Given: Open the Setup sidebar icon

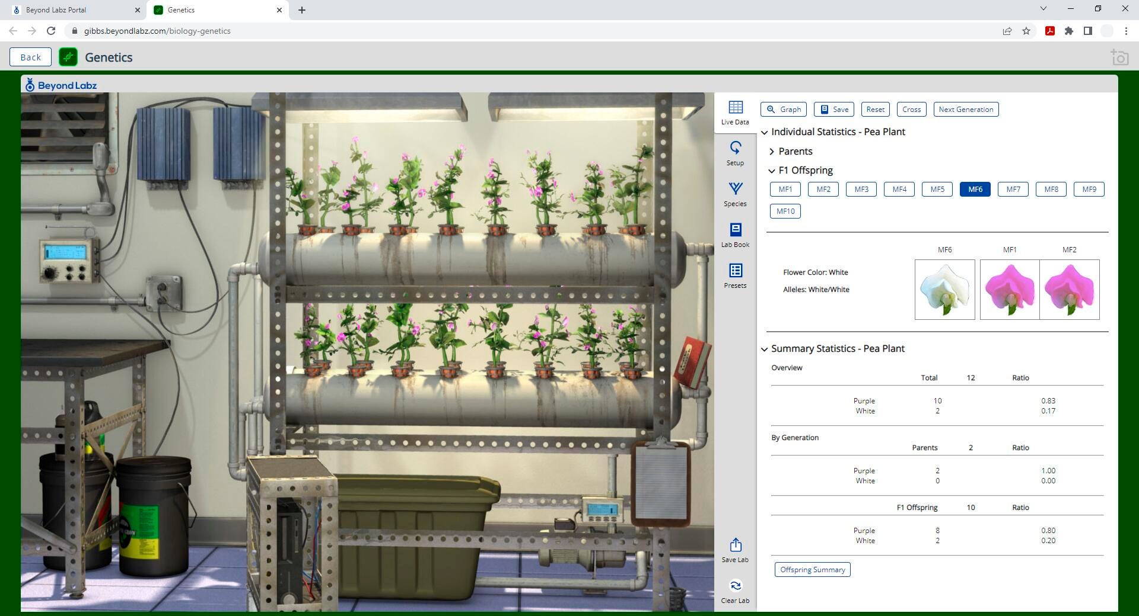Looking at the screenshot, I should 735,153.
